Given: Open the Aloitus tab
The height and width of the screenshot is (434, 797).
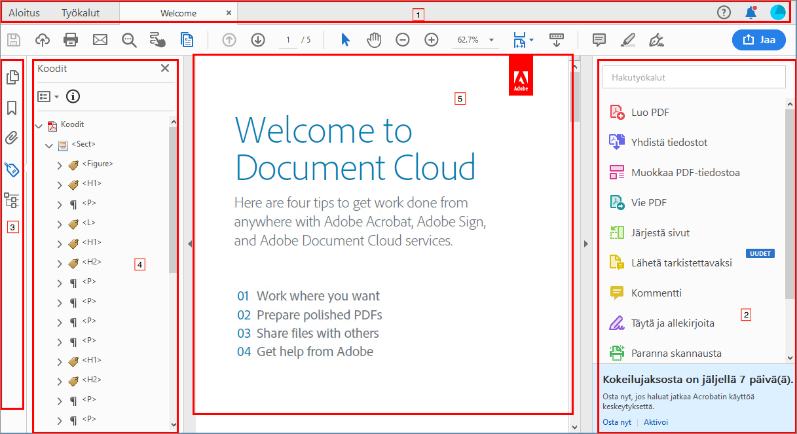Looking at the screenshot, I should point(24,12).
